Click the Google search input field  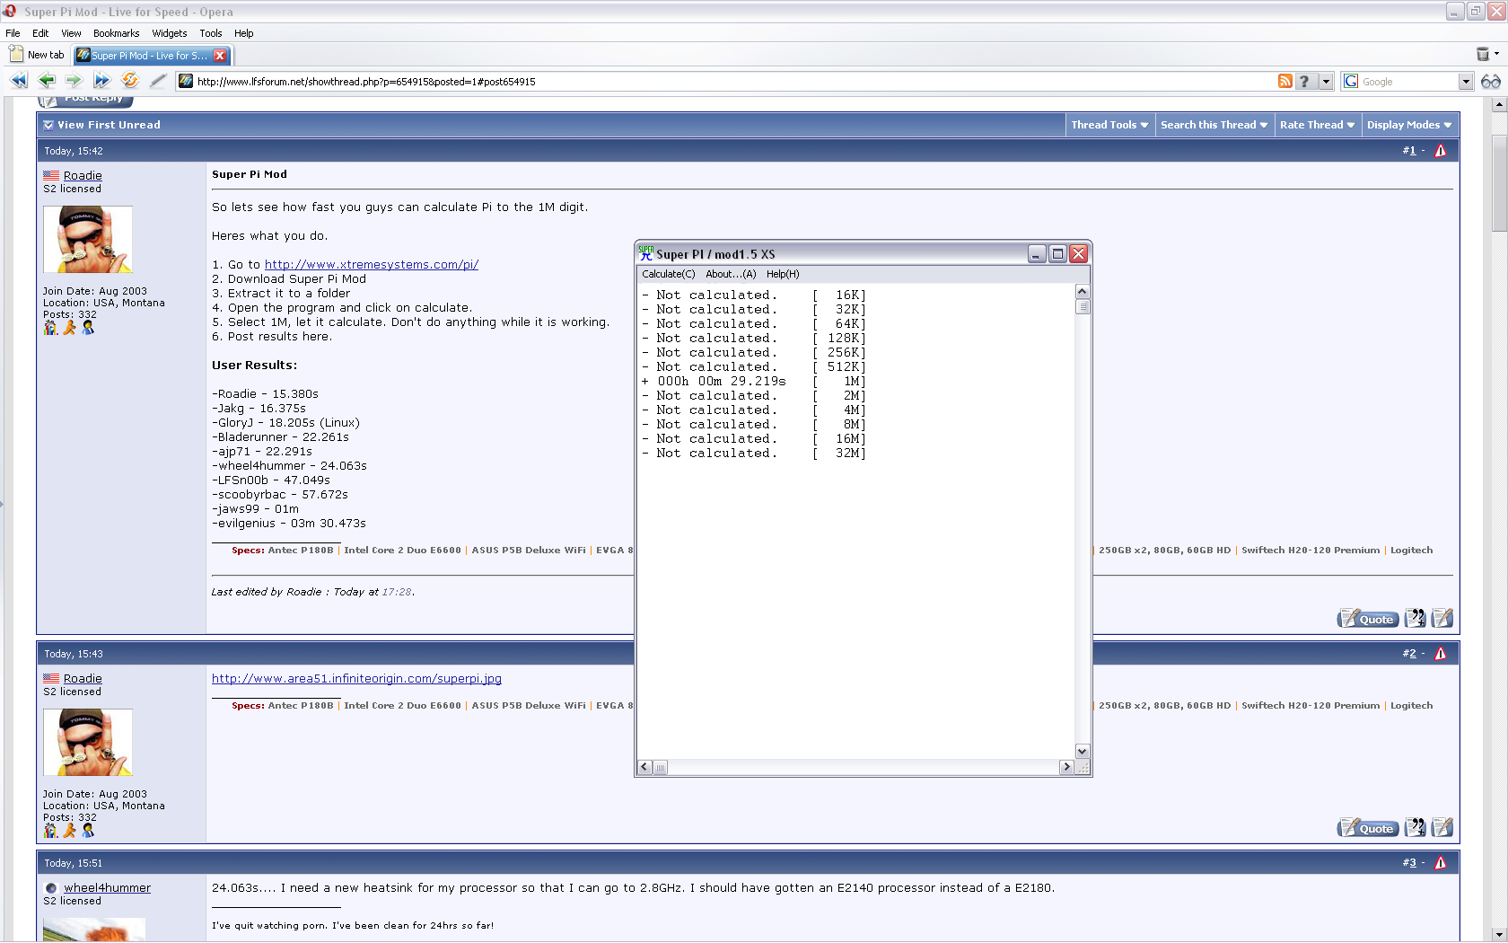pos(1409,82)
